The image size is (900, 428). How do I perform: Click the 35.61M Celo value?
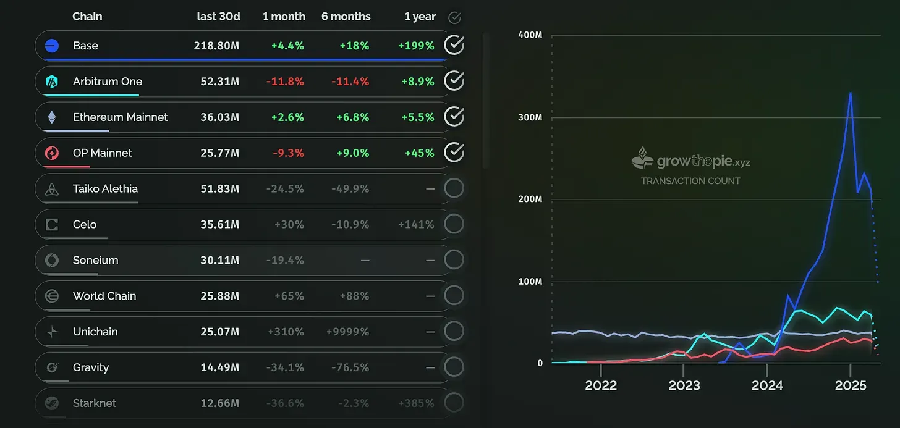click(220, 225)
